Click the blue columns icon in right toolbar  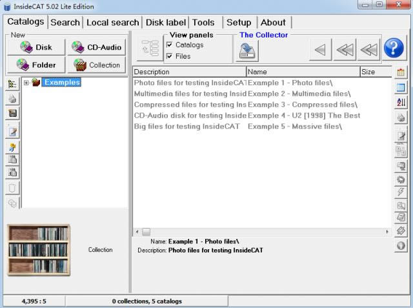click(401, 87)
